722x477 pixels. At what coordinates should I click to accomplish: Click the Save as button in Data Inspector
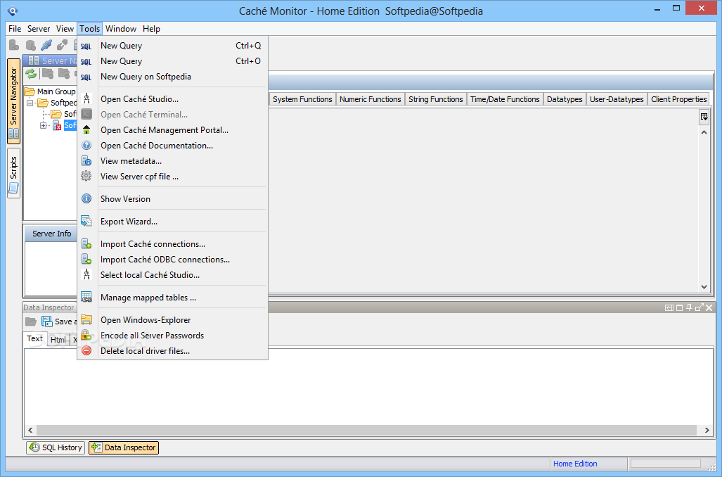tap(58, 322)
